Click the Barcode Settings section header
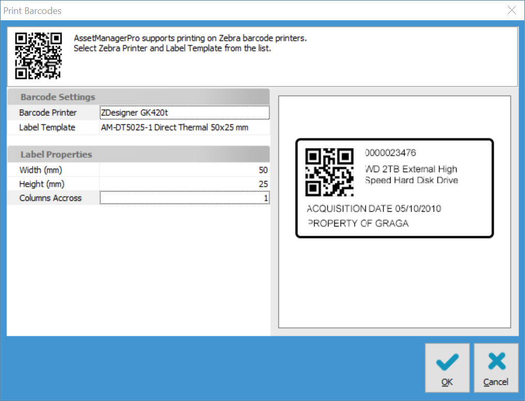 [x=138, y=97]
